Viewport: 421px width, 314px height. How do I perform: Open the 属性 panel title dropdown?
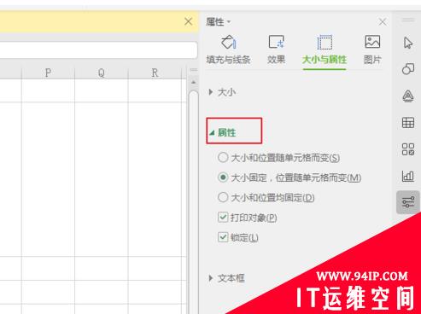219,22
